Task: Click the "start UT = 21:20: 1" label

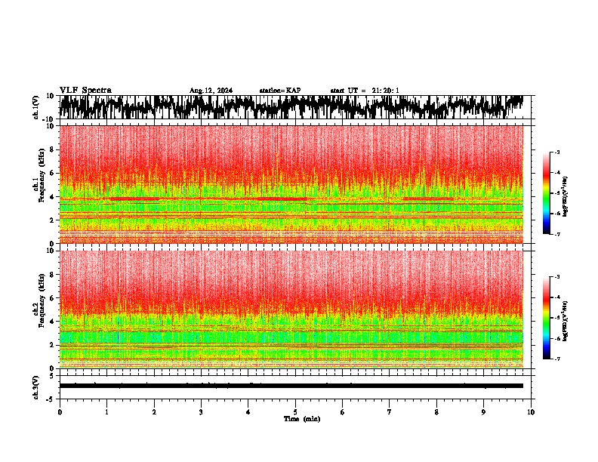Action: (365, 91)
